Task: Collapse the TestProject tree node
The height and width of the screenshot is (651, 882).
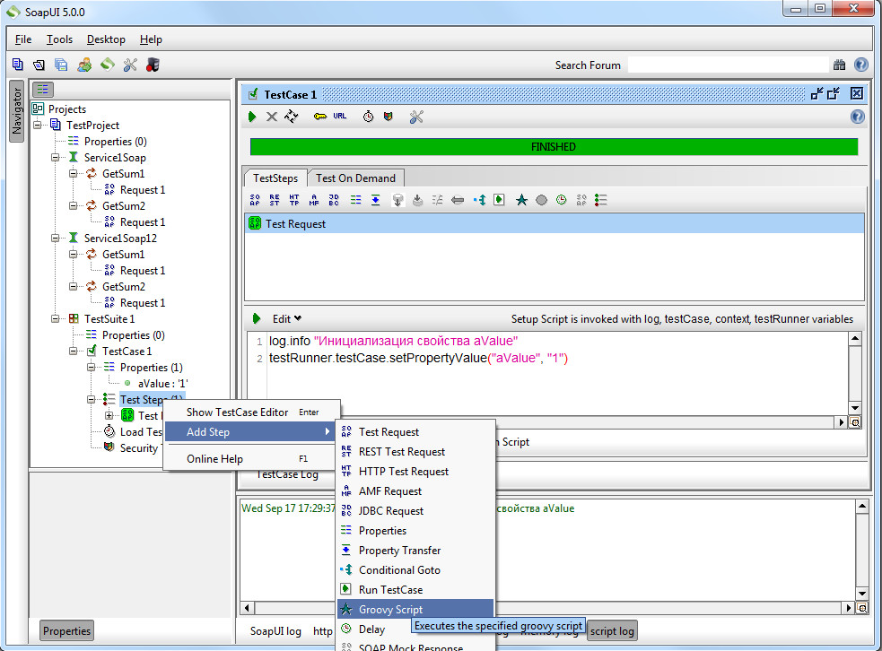Action: [38, 125]
